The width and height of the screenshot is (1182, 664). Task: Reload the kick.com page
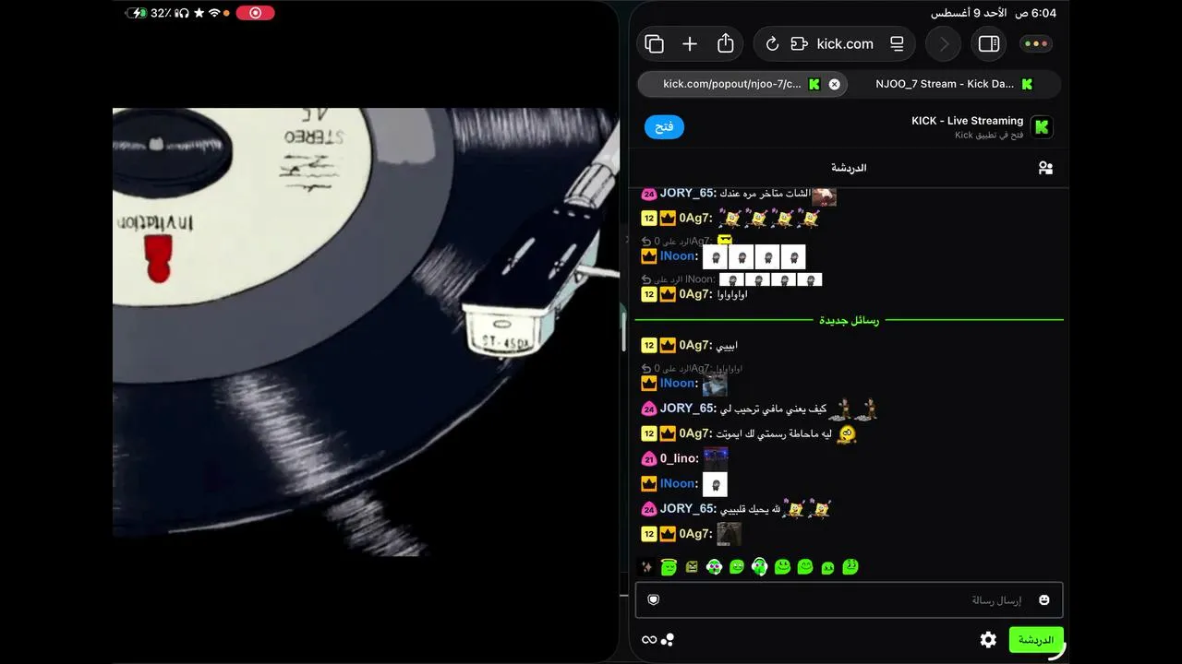pos(773,43)
